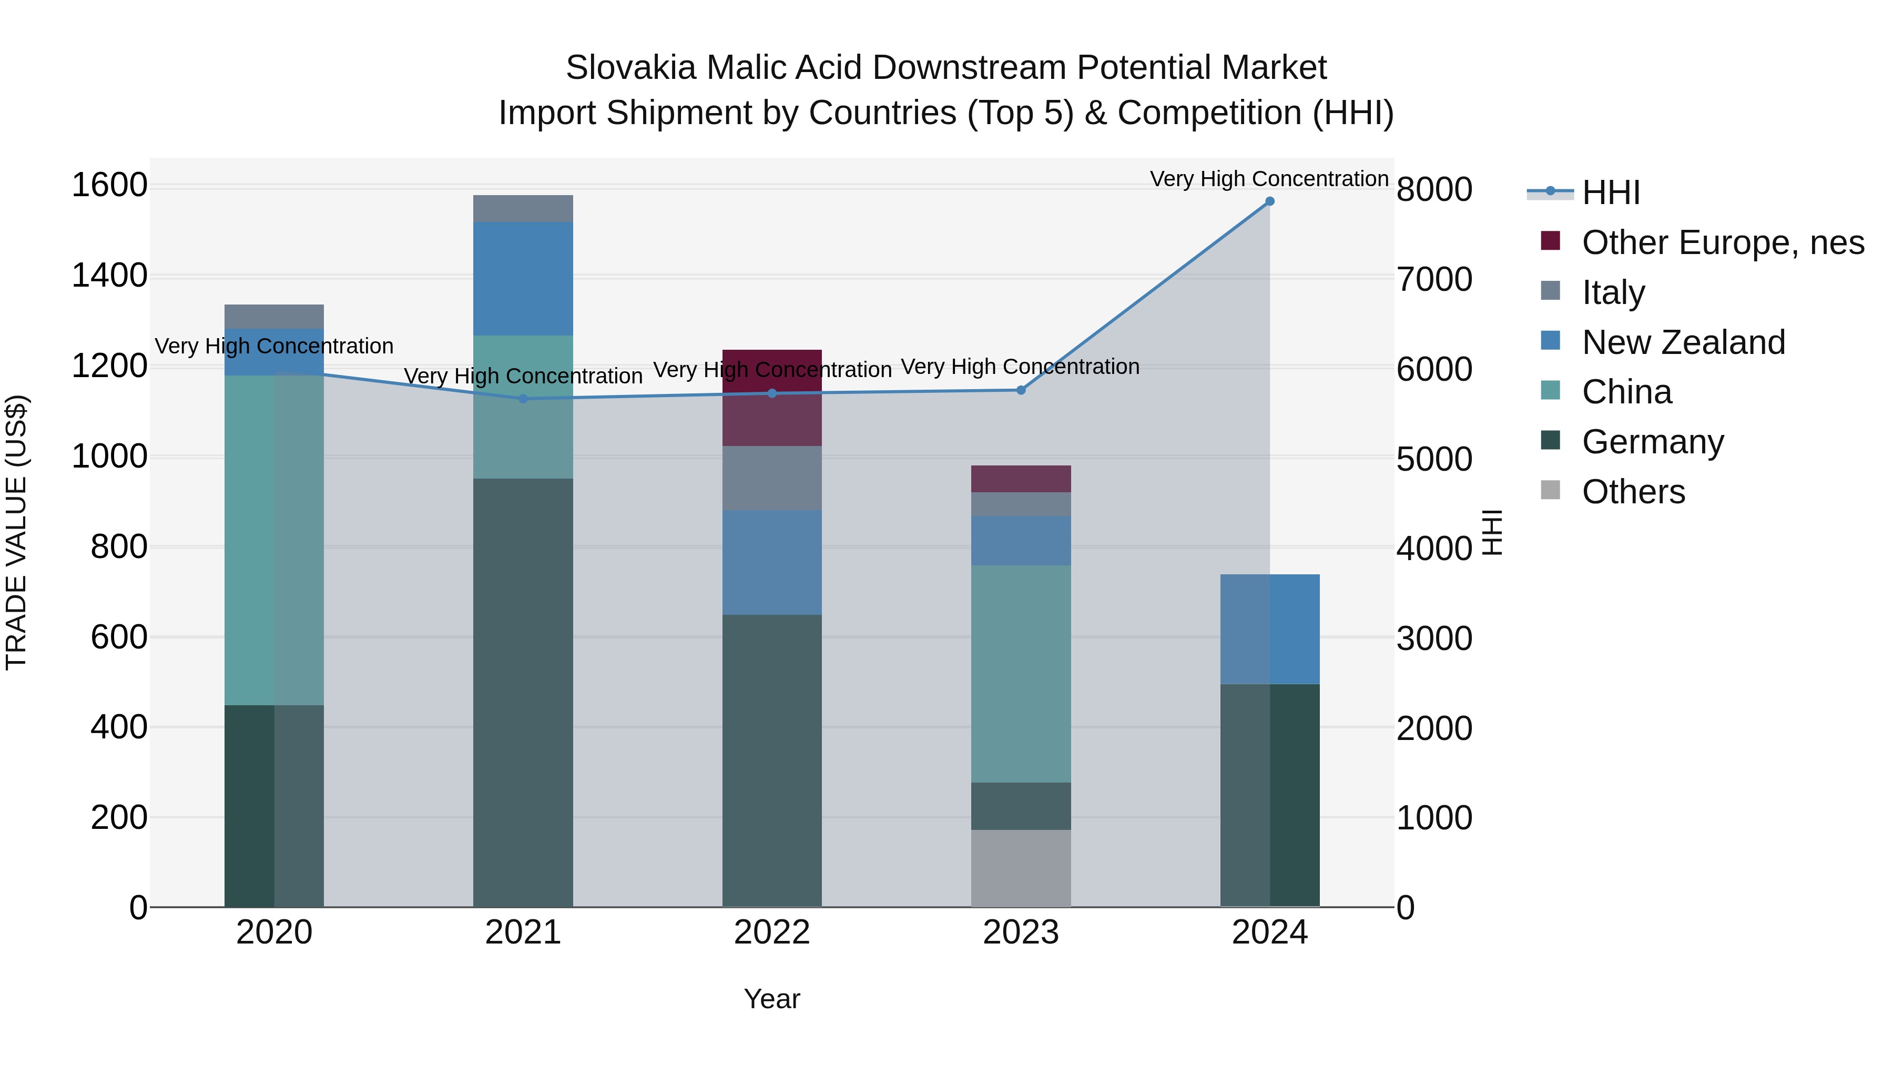Image resolution: width=1893 pixels, height=1065 pixels.
Task: Toggle Italy legend entry
Action: point(1592,292)
